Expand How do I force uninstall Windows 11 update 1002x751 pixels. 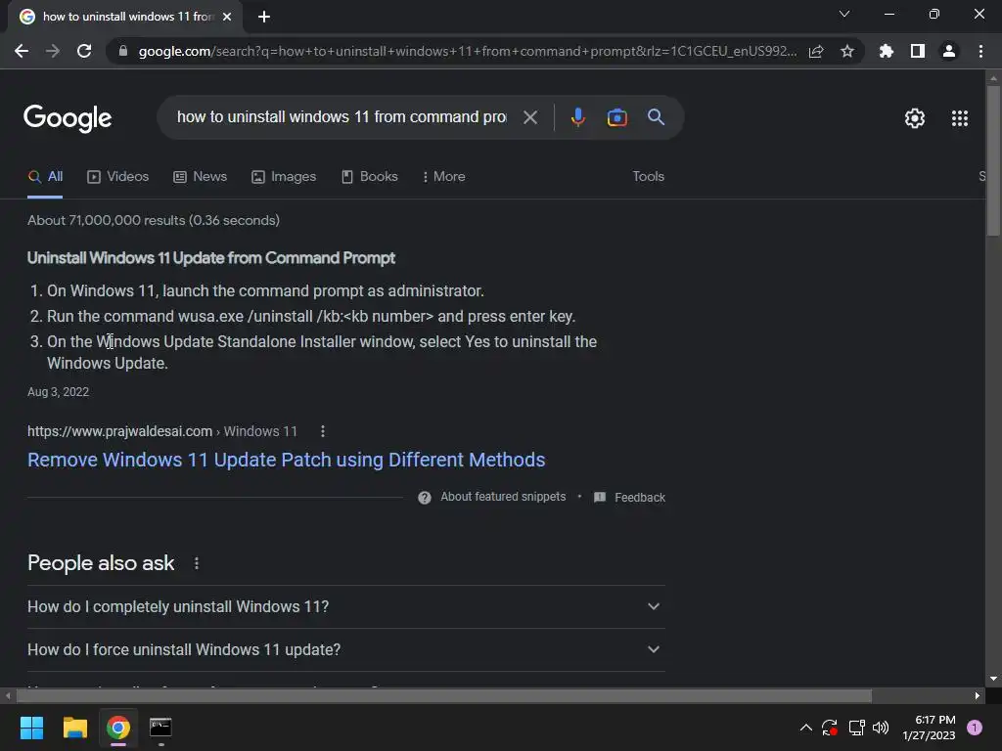pyautogui.click(x=345, y=649)
